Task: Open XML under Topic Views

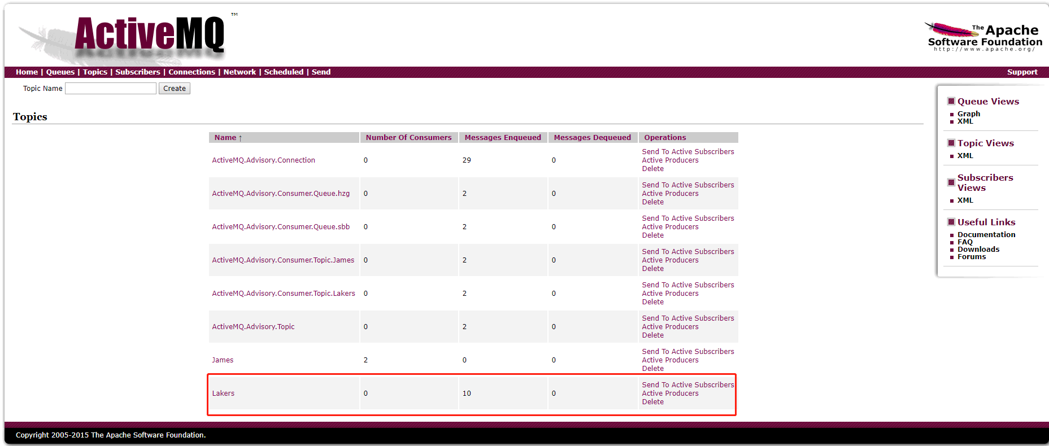Action: click(x=965, y=156)
